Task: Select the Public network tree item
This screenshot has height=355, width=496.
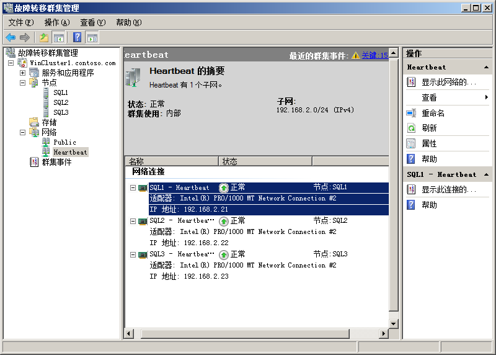Action: 64,142
